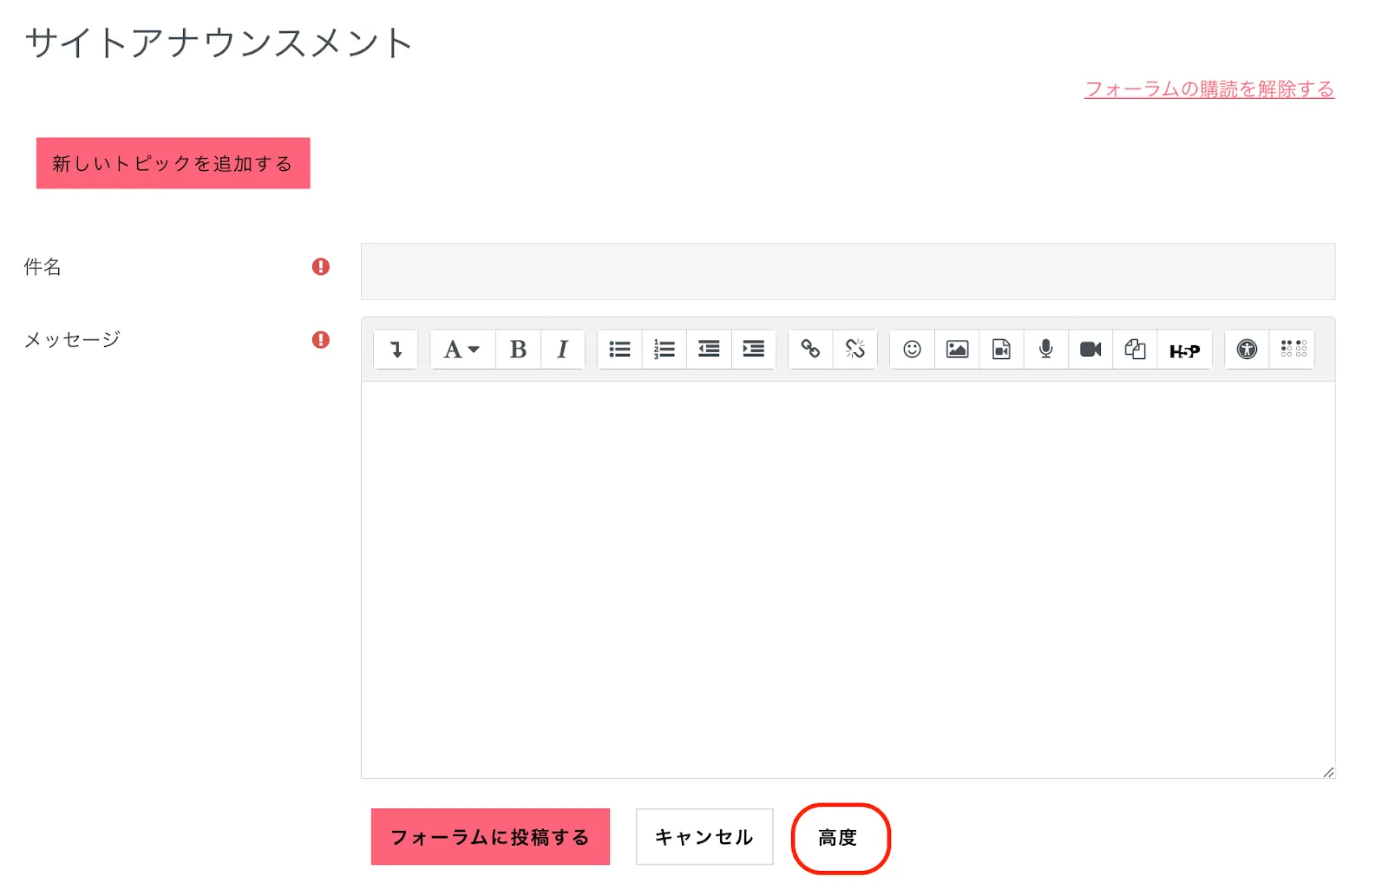Outdent the selected text
The width and height of the screenshot is (1388, 883).
[x=709, y=350]
